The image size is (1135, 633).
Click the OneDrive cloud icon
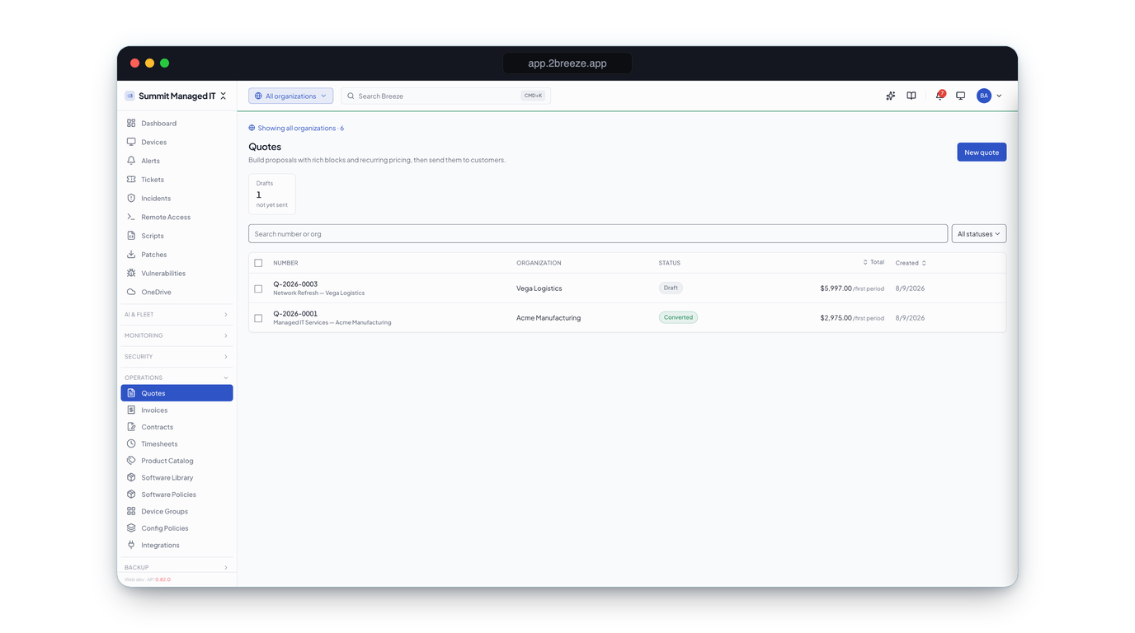131,292
